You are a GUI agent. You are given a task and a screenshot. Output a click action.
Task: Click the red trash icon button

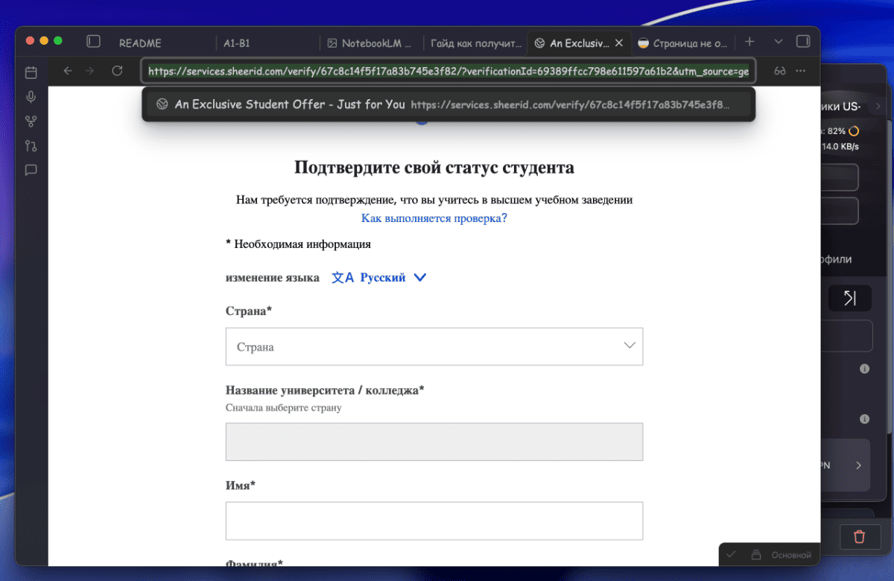tap(859, 536)
